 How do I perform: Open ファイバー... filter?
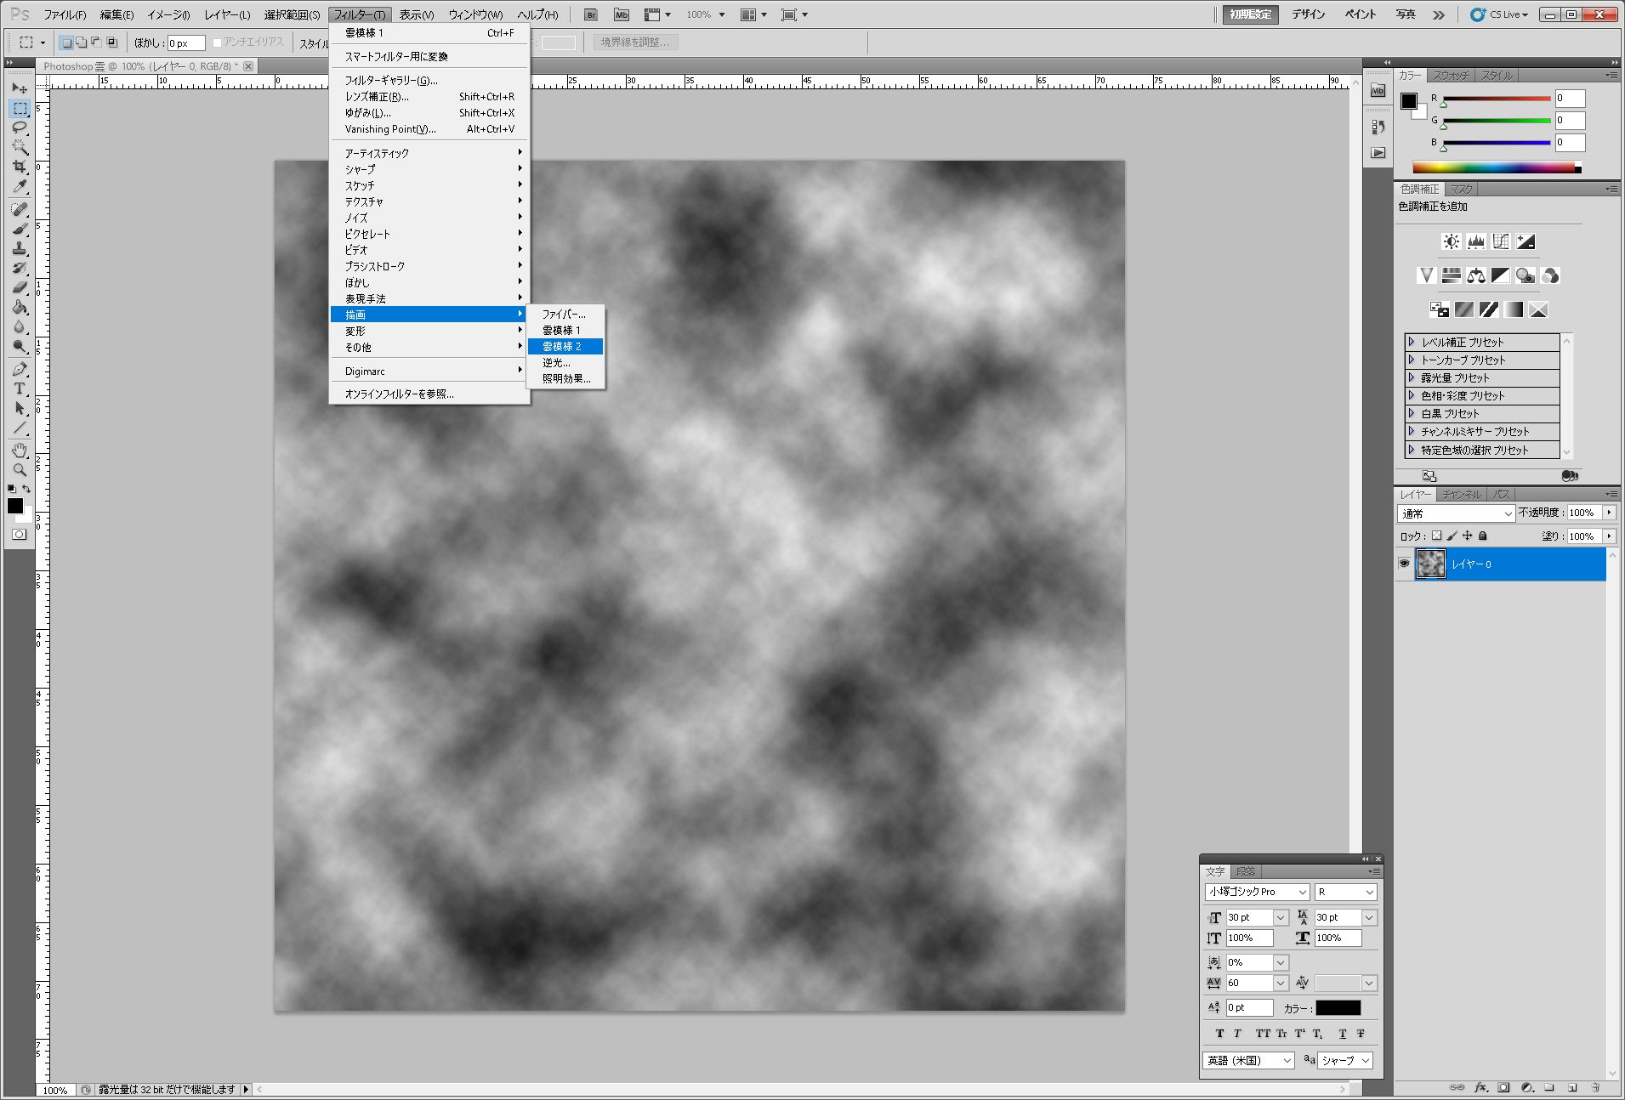[565, 314]
